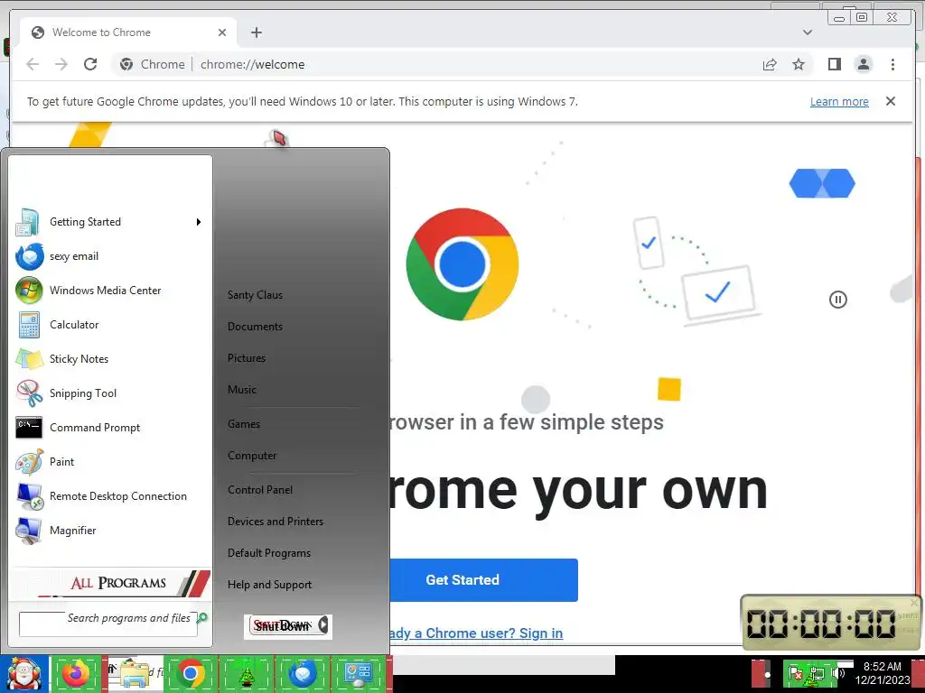The width and height of the screenshot is (925, 693).
Task: Open Default Programs
Action: [269, 553]
